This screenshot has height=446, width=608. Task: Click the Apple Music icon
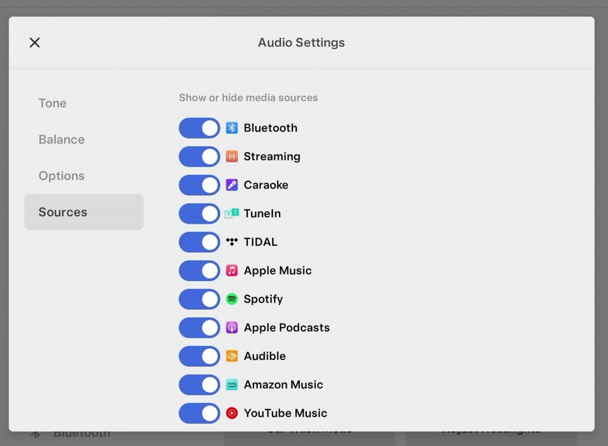[232, 271]
